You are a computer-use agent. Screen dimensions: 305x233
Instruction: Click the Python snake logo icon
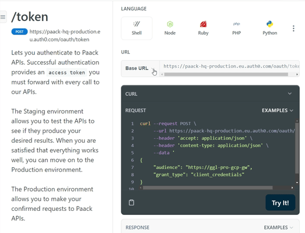click(270, 24)
